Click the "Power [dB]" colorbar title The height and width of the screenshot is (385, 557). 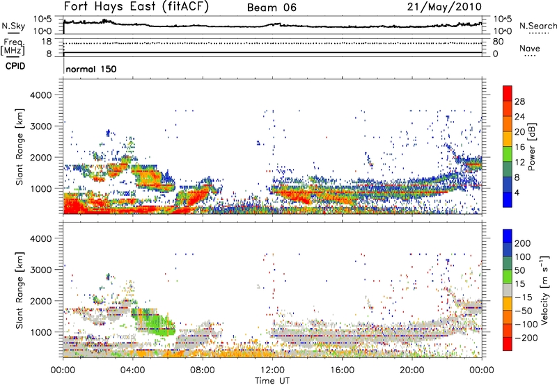click(531, 147)
